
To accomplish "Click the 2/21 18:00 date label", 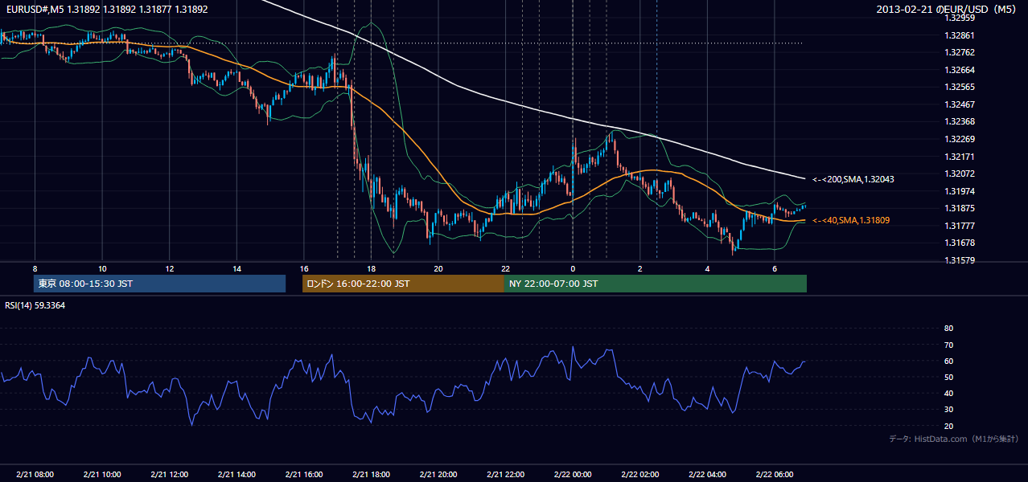I will [x=371, y=475].
